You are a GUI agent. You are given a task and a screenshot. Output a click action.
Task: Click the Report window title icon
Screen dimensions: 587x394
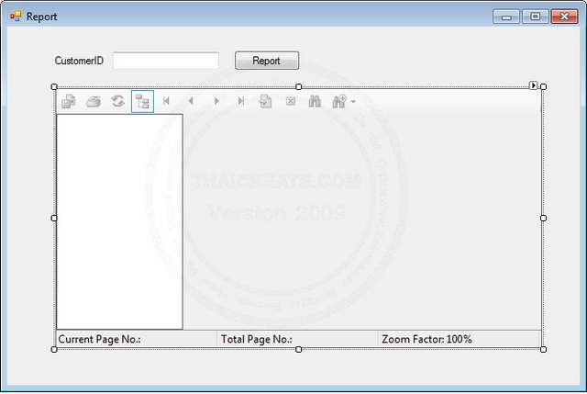[x=16, y=17]
